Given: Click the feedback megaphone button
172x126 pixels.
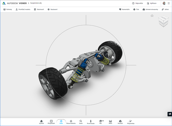Looking at the screenshot, I should pos(170,114).
